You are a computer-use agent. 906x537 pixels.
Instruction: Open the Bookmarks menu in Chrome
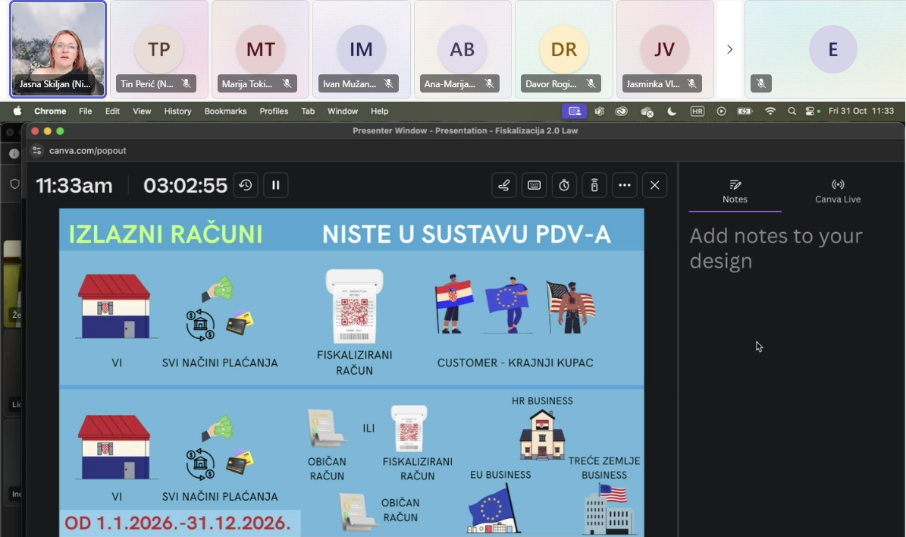click(x=225, y=111)
